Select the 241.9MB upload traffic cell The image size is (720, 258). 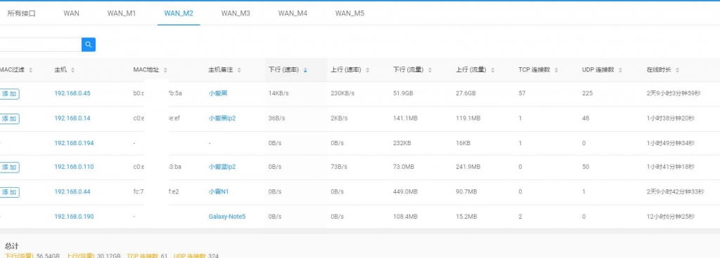pos(468,167)
